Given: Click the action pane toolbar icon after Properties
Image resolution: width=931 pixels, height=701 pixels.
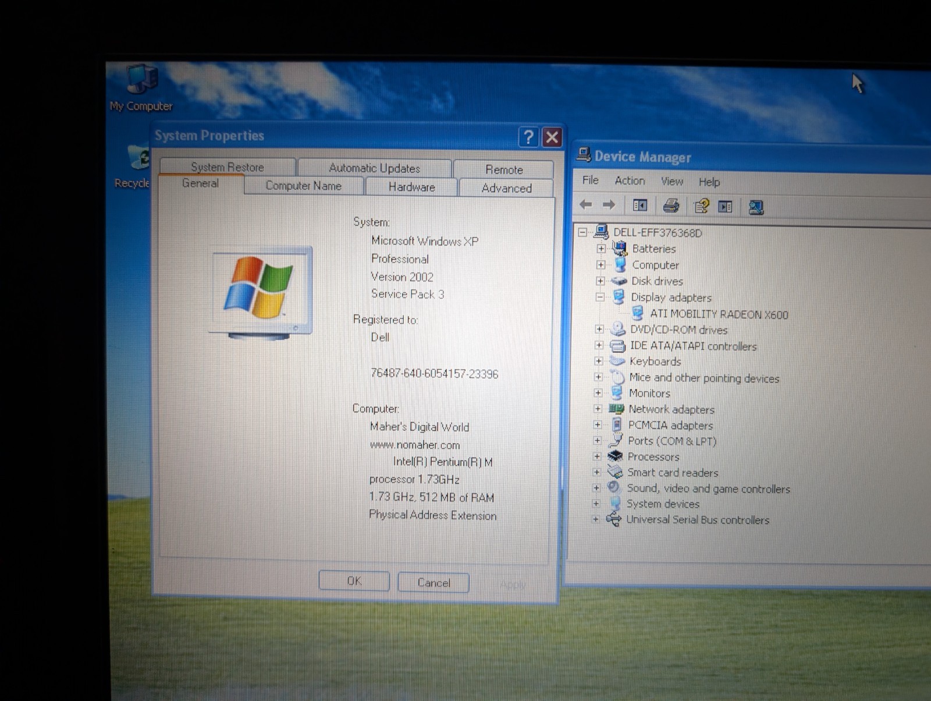Looking at the screenshot, I should [x=725, y=207].
